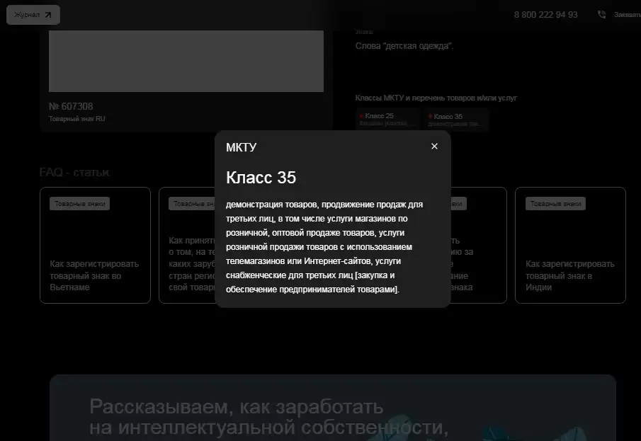The image size is (641, 441).
Task: Open the article about trademark registration in Vietnam
Action: (94, 275)
